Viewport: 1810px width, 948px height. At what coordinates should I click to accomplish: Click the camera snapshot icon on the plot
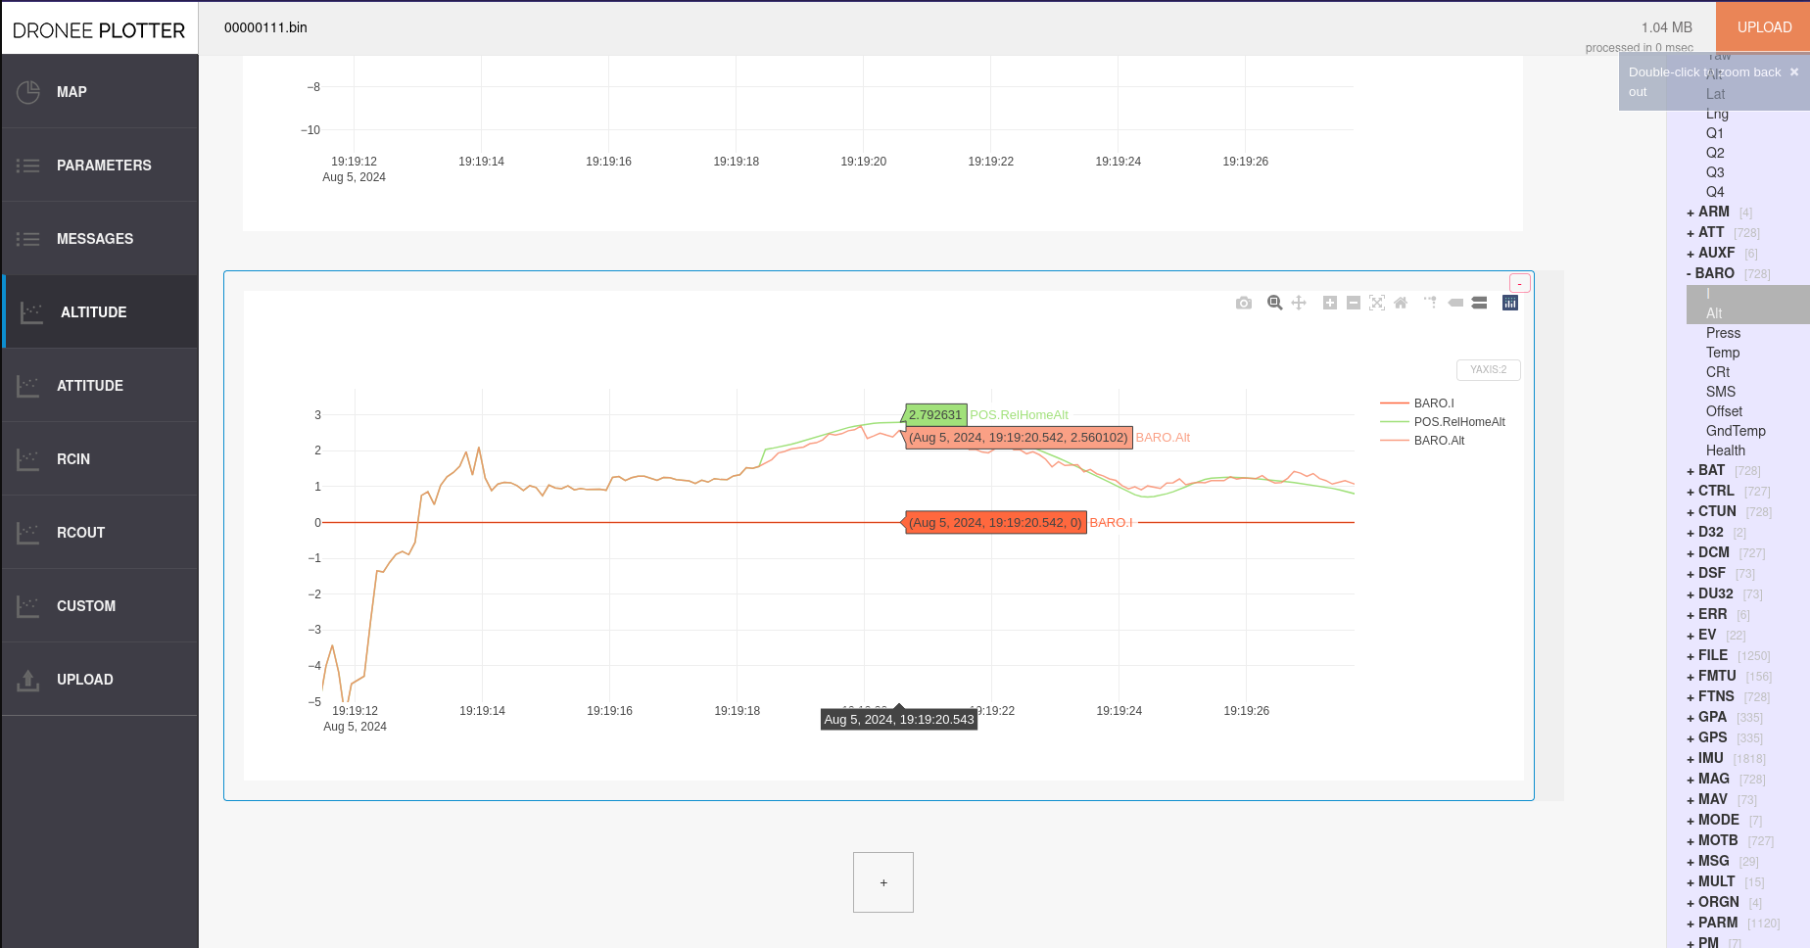pos(1244,303)
